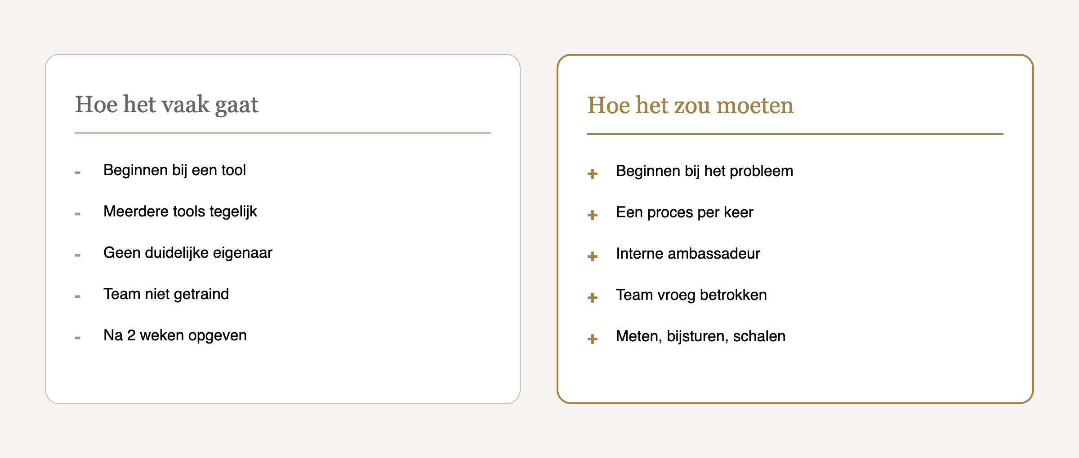Click the text Geen duidelijke eigenaar
Image resolution: width=1079 pixels, height=458 pixels.
point(187,253)
